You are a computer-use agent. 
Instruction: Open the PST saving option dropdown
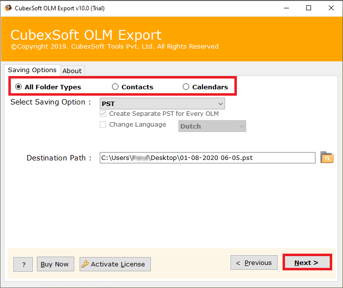(x=162, y=104)
